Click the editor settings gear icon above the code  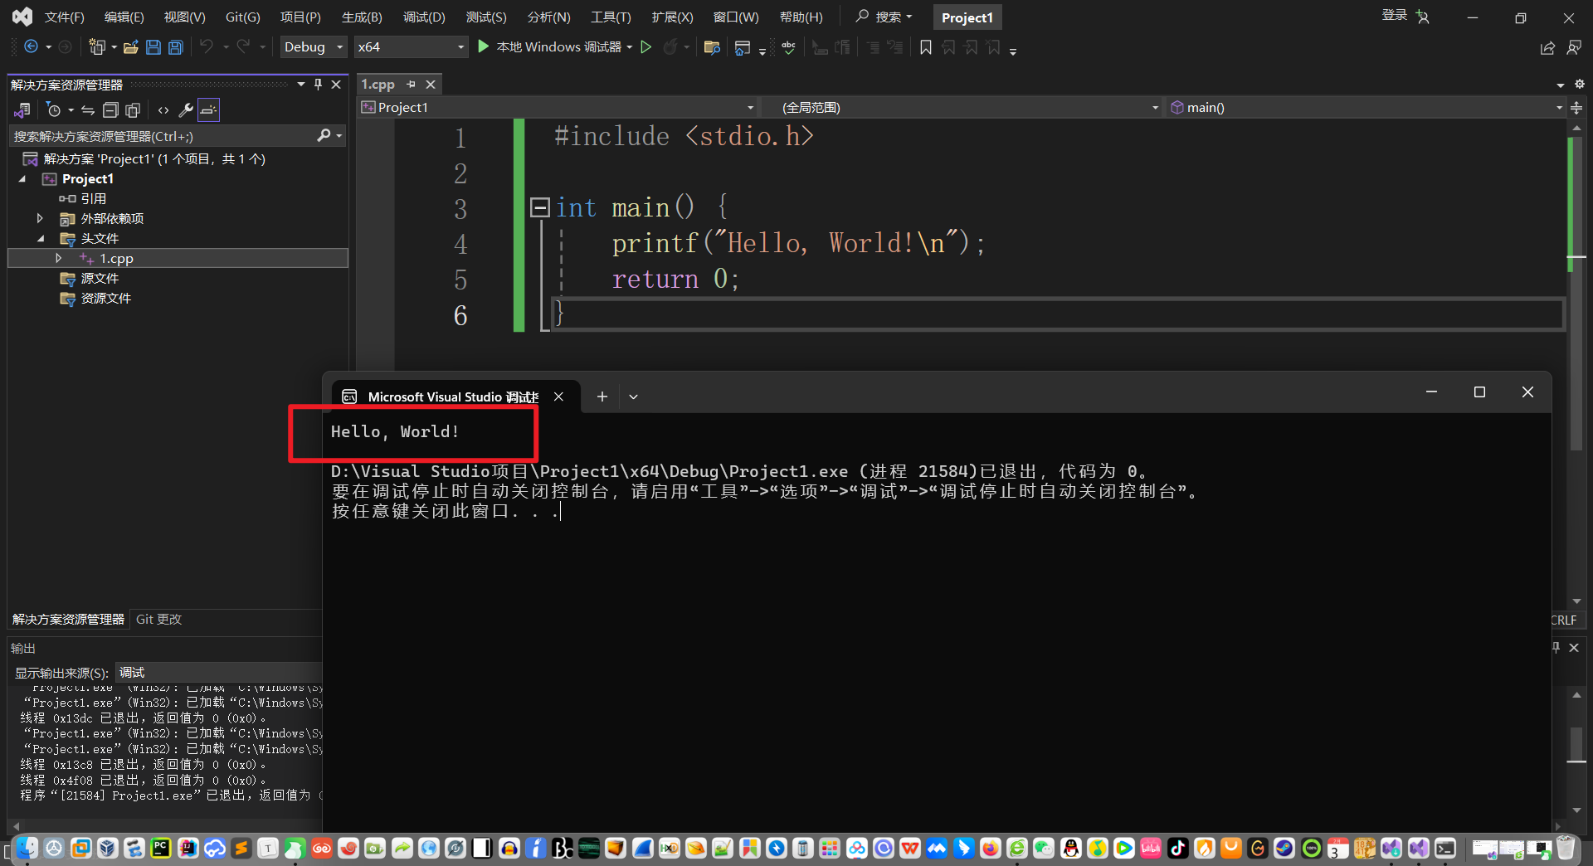1580,84
